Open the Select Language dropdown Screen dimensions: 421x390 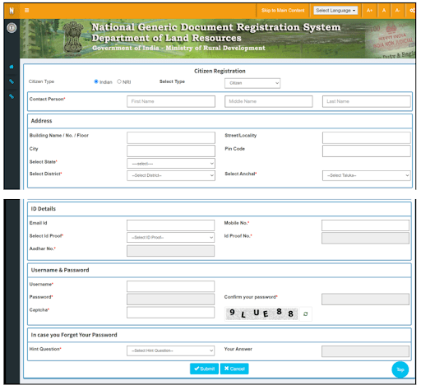point(335,11)
